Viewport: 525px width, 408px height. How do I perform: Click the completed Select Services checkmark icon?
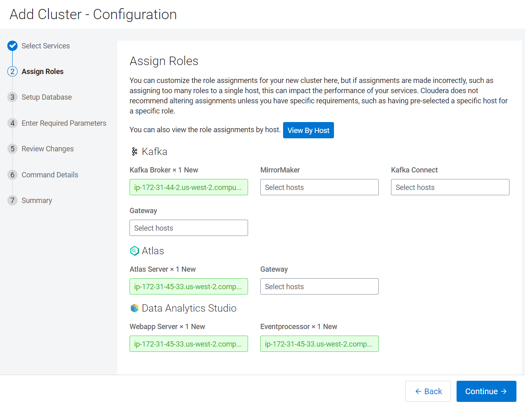13,46
